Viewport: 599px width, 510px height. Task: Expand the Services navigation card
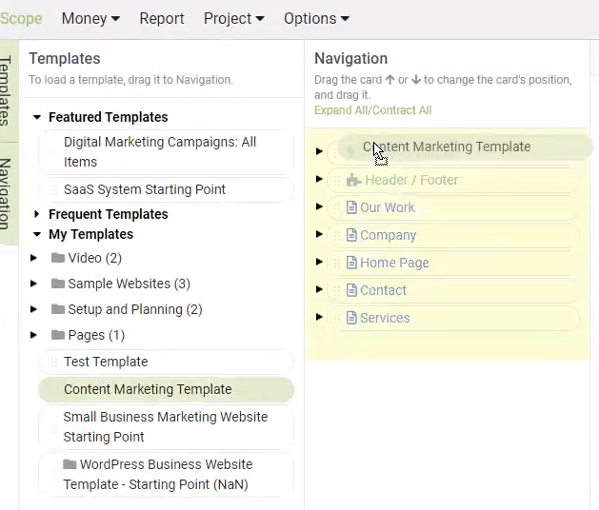319,317
